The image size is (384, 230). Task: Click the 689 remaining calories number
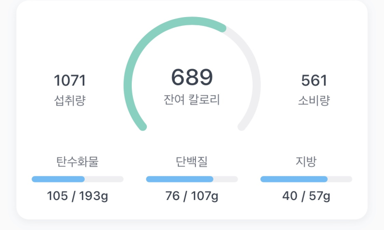point(192,77)
